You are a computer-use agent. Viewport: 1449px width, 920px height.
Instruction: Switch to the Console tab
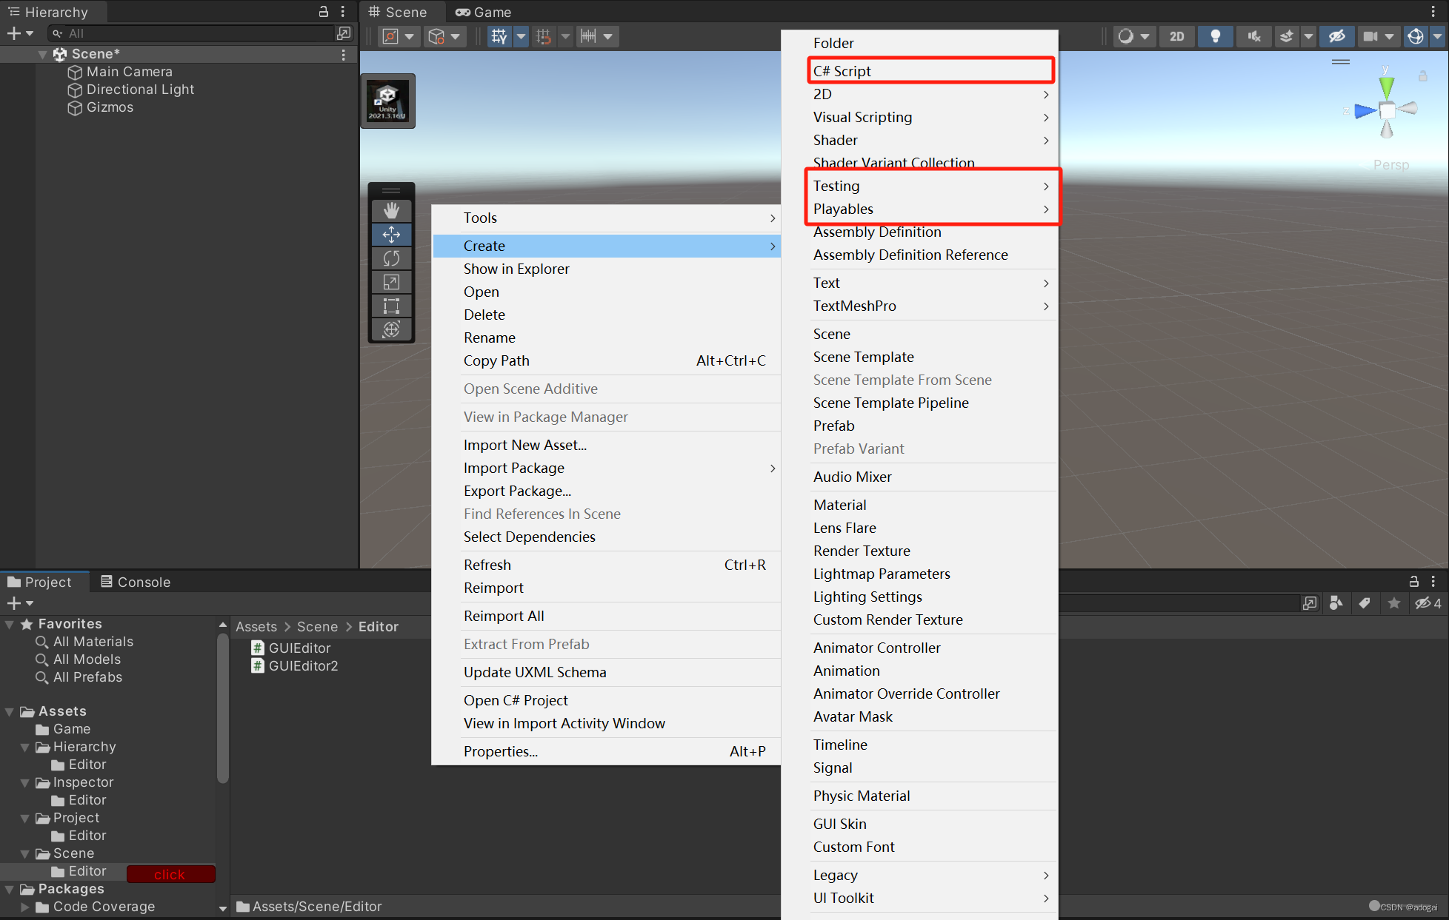point(136,582)
